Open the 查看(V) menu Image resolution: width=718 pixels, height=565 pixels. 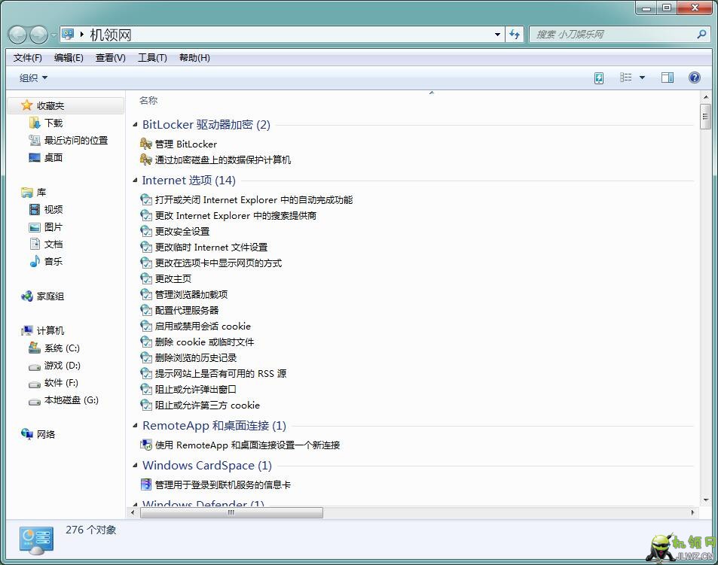click(x=110, y=58)
